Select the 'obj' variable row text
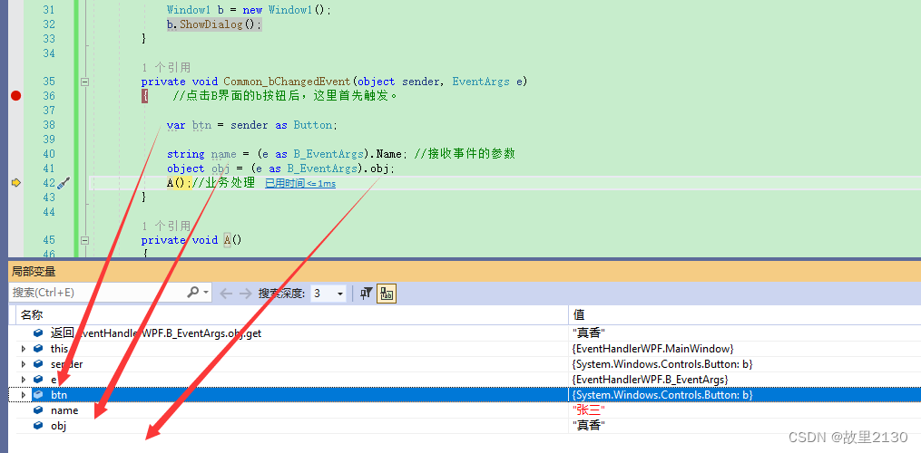 [x=58, y=426]
